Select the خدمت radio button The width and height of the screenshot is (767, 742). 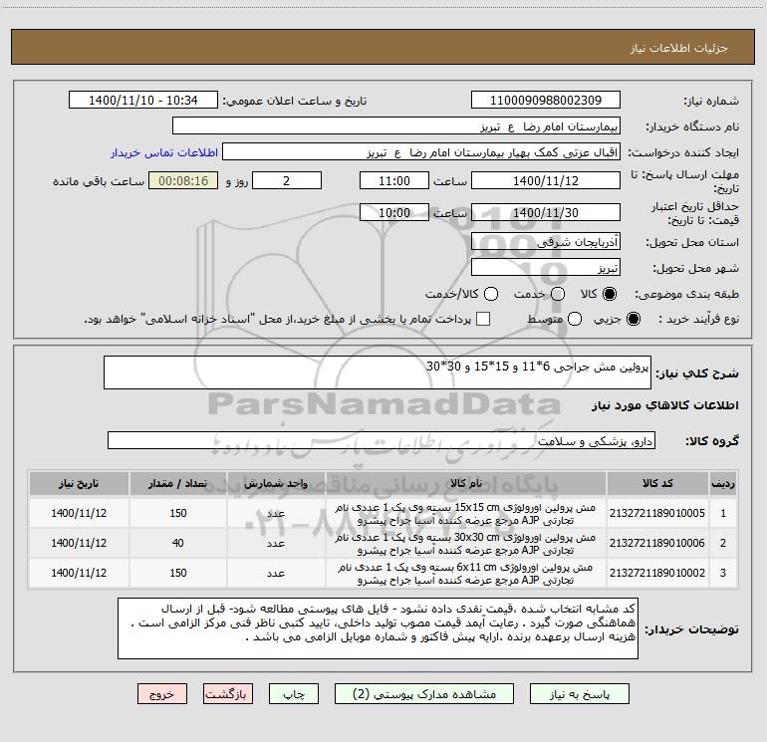click(x=558, y=294)
